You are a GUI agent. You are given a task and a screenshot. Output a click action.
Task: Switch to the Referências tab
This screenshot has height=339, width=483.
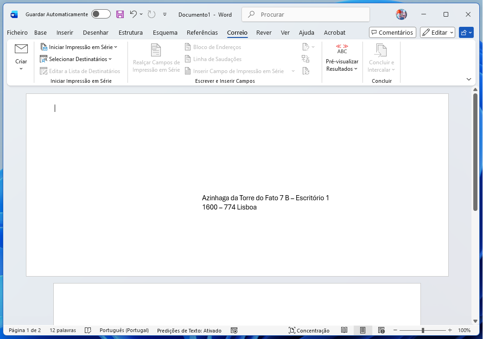[x=202, y=32]
